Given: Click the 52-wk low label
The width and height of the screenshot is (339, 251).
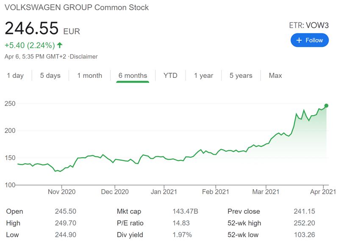Looking at the screenshot, I should point(243,234).
